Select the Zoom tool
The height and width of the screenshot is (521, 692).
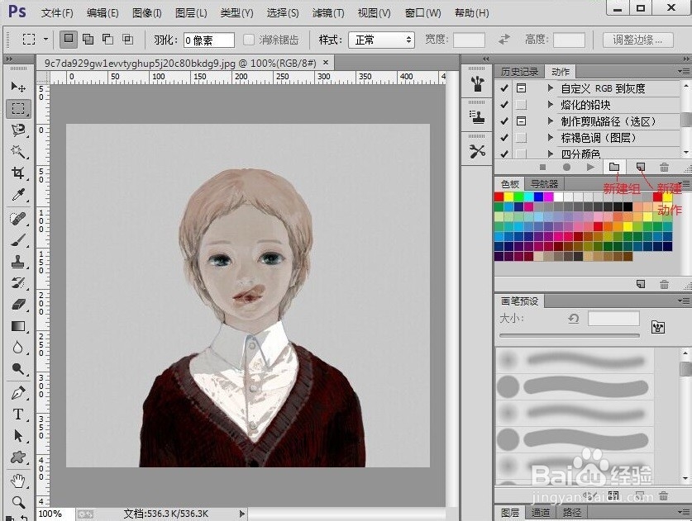18,502
